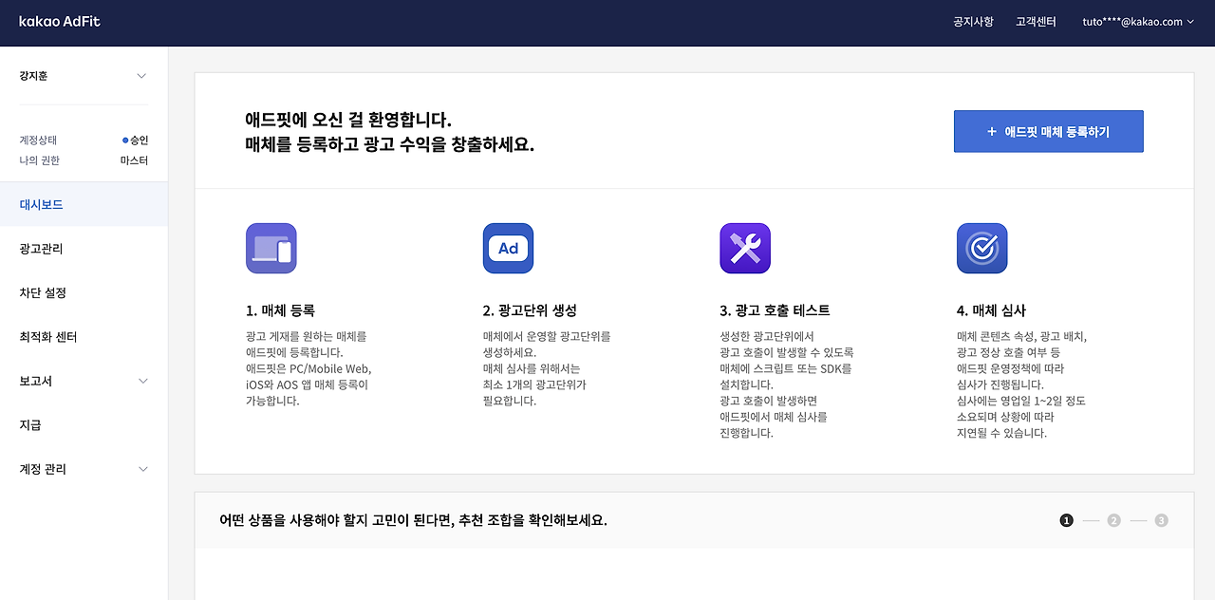Open the tuto****@kakao.com account dropdown

pos(1138,22)
